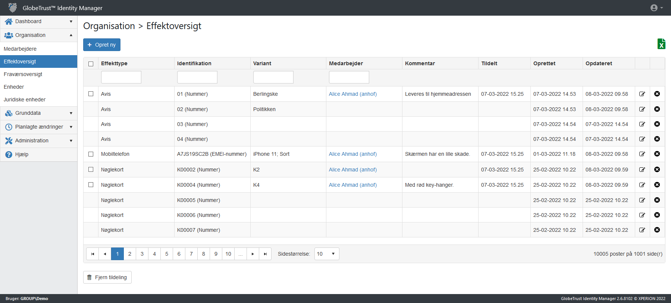Click the Fjern tildeling button
Image resolution: width=671 pixels, height=303 pixels.
click(107, 277)
